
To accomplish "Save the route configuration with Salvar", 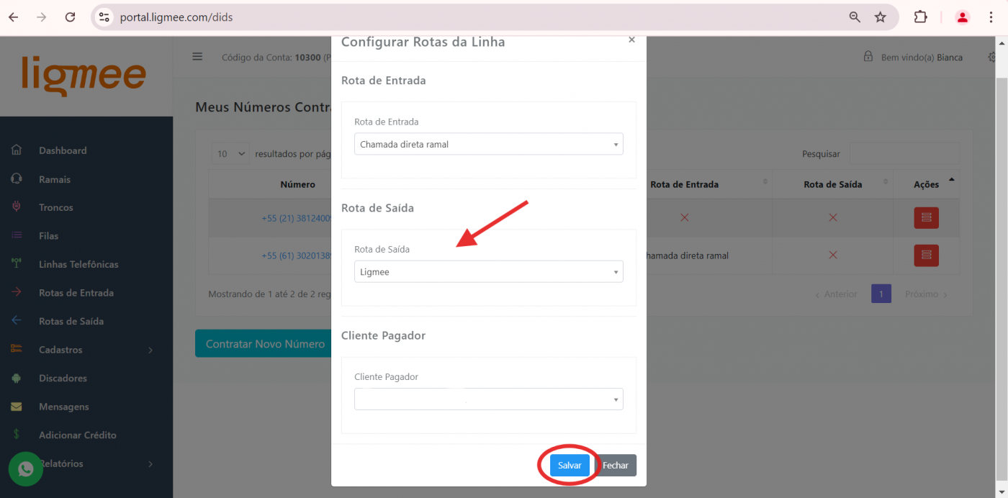I will tap(570, 466).
